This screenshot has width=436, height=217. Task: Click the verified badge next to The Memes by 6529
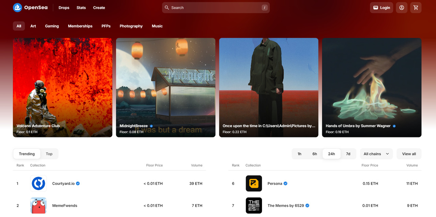307,205
